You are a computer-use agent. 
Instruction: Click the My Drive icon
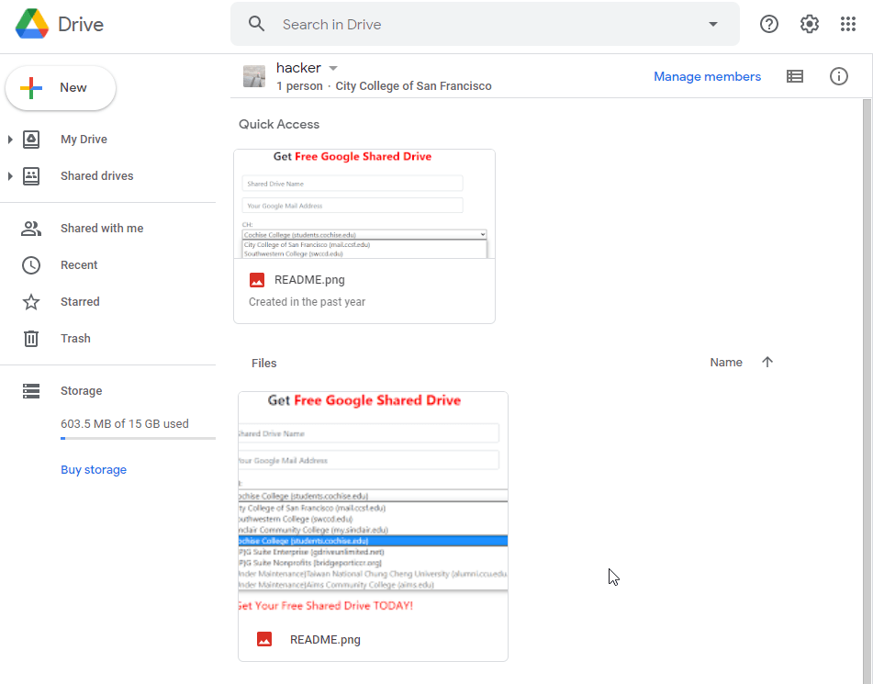point(31,140)
